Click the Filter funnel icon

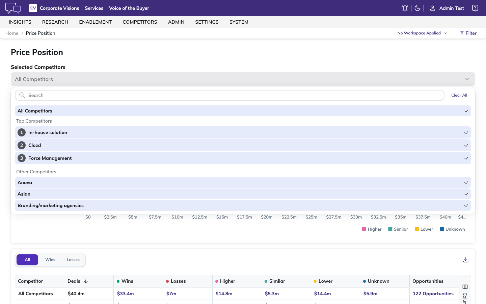tap(462, 33)
